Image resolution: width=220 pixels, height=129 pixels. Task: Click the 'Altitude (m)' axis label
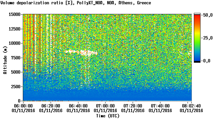point(5,60)
